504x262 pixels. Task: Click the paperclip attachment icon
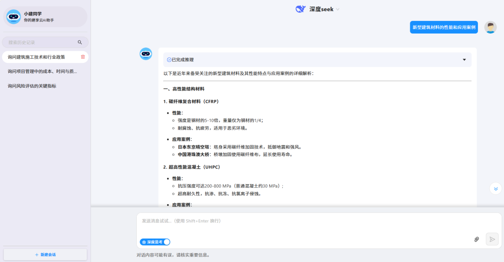[476, 239]
